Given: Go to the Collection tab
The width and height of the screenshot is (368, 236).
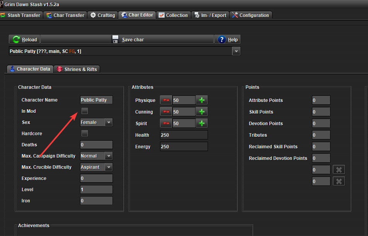Looking at the screenshot, I should (174, 15).
